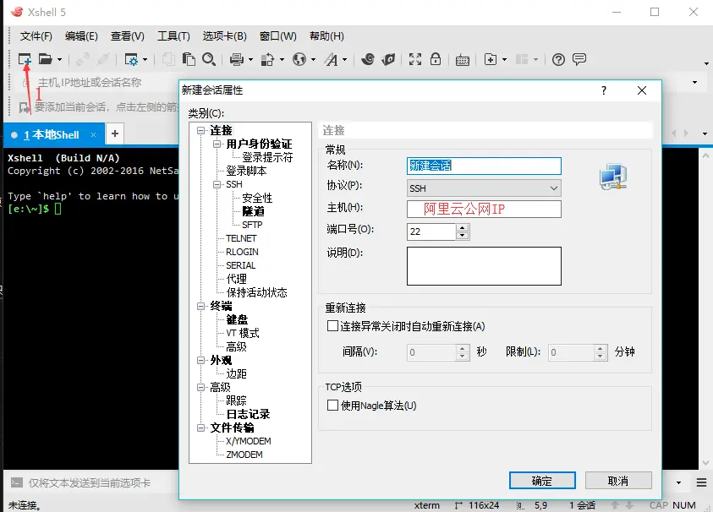Toggle full screen toolbar icon
The image size is (713, 512).
coord(414,59)
